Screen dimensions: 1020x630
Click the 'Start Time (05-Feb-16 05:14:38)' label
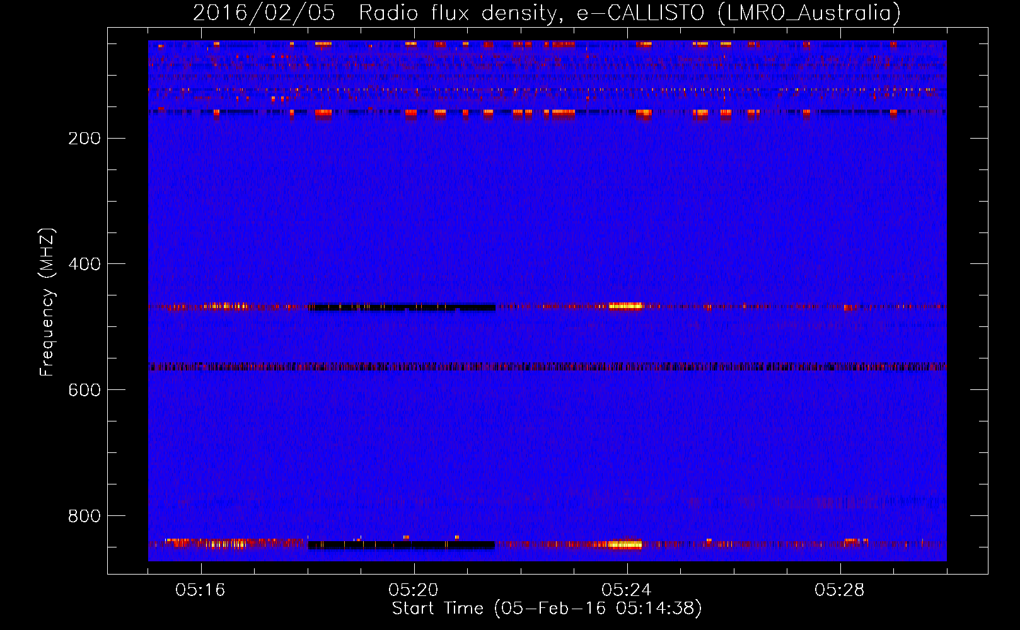[547, 609]
